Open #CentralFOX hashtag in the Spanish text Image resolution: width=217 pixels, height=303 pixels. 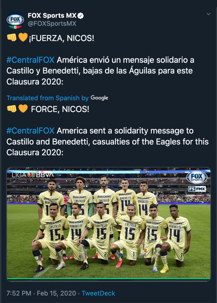point(30,60)
